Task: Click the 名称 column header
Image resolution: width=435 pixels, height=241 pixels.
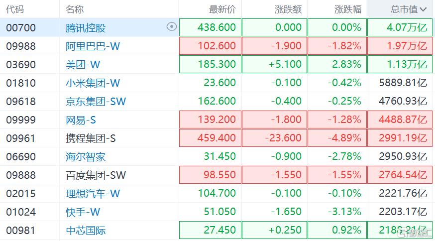Action: (75, 9)
